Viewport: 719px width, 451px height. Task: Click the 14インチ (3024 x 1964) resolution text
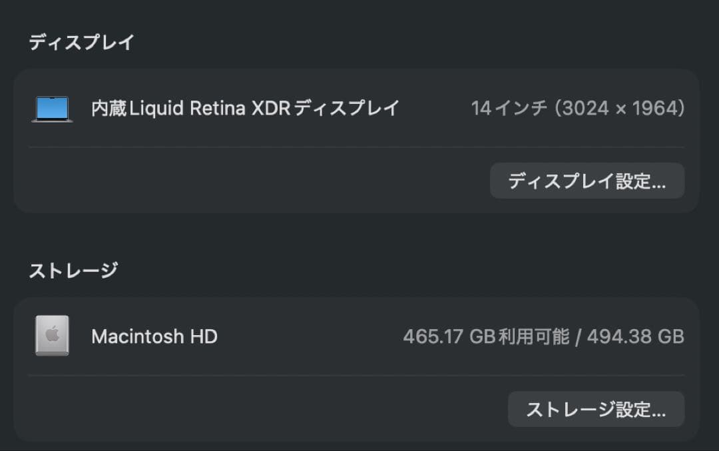click(577, 108)
